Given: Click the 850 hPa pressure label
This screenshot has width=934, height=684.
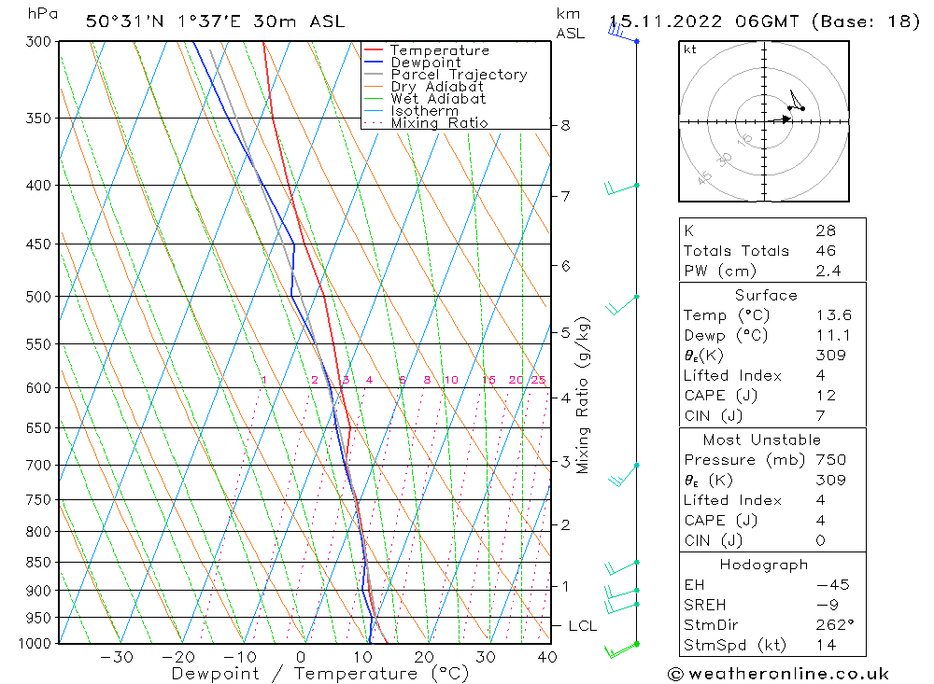Looking at the screenshot, I should tap(38, 562).
